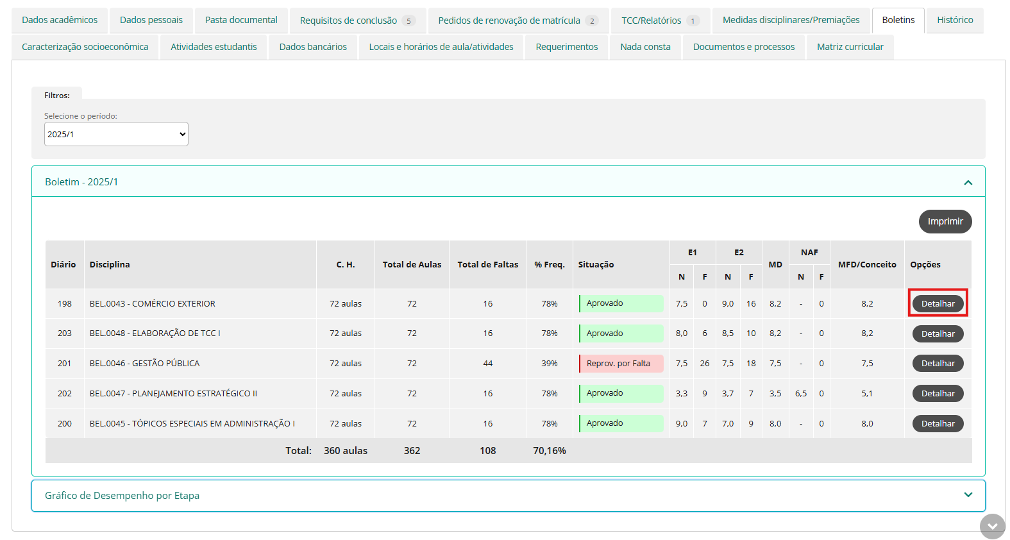This screenshot has height=540, width=1010.
Task: Click Detalhar for Planejamento Estratégico II
Action: (938, 394)
